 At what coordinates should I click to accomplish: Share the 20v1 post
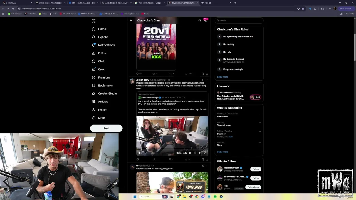(x=207, y=74)
